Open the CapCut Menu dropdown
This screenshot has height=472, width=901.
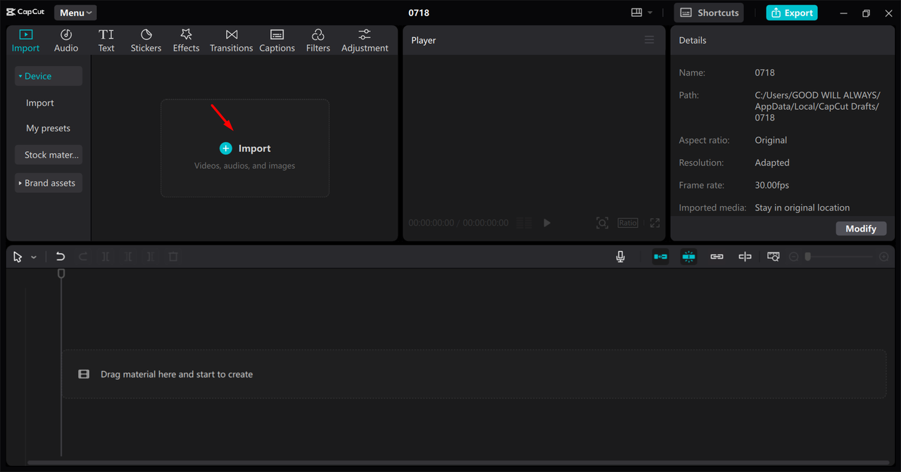click(75, 13)
